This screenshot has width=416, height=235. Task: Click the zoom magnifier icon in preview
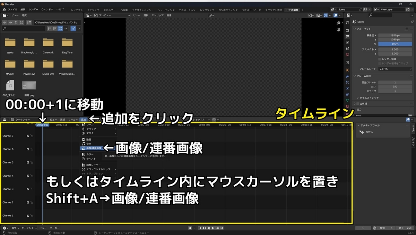[339, 23]
